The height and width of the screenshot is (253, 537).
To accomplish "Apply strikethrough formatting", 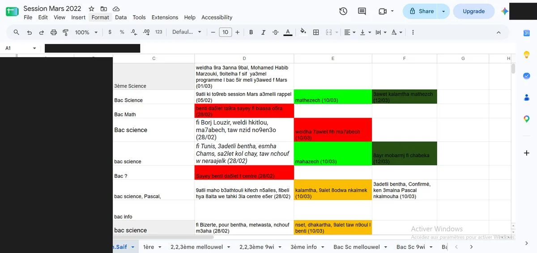I will tap(275, 32).
